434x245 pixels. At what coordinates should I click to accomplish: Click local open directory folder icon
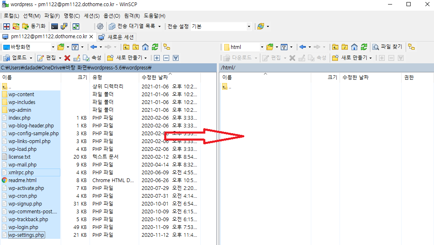coord(61,47)
